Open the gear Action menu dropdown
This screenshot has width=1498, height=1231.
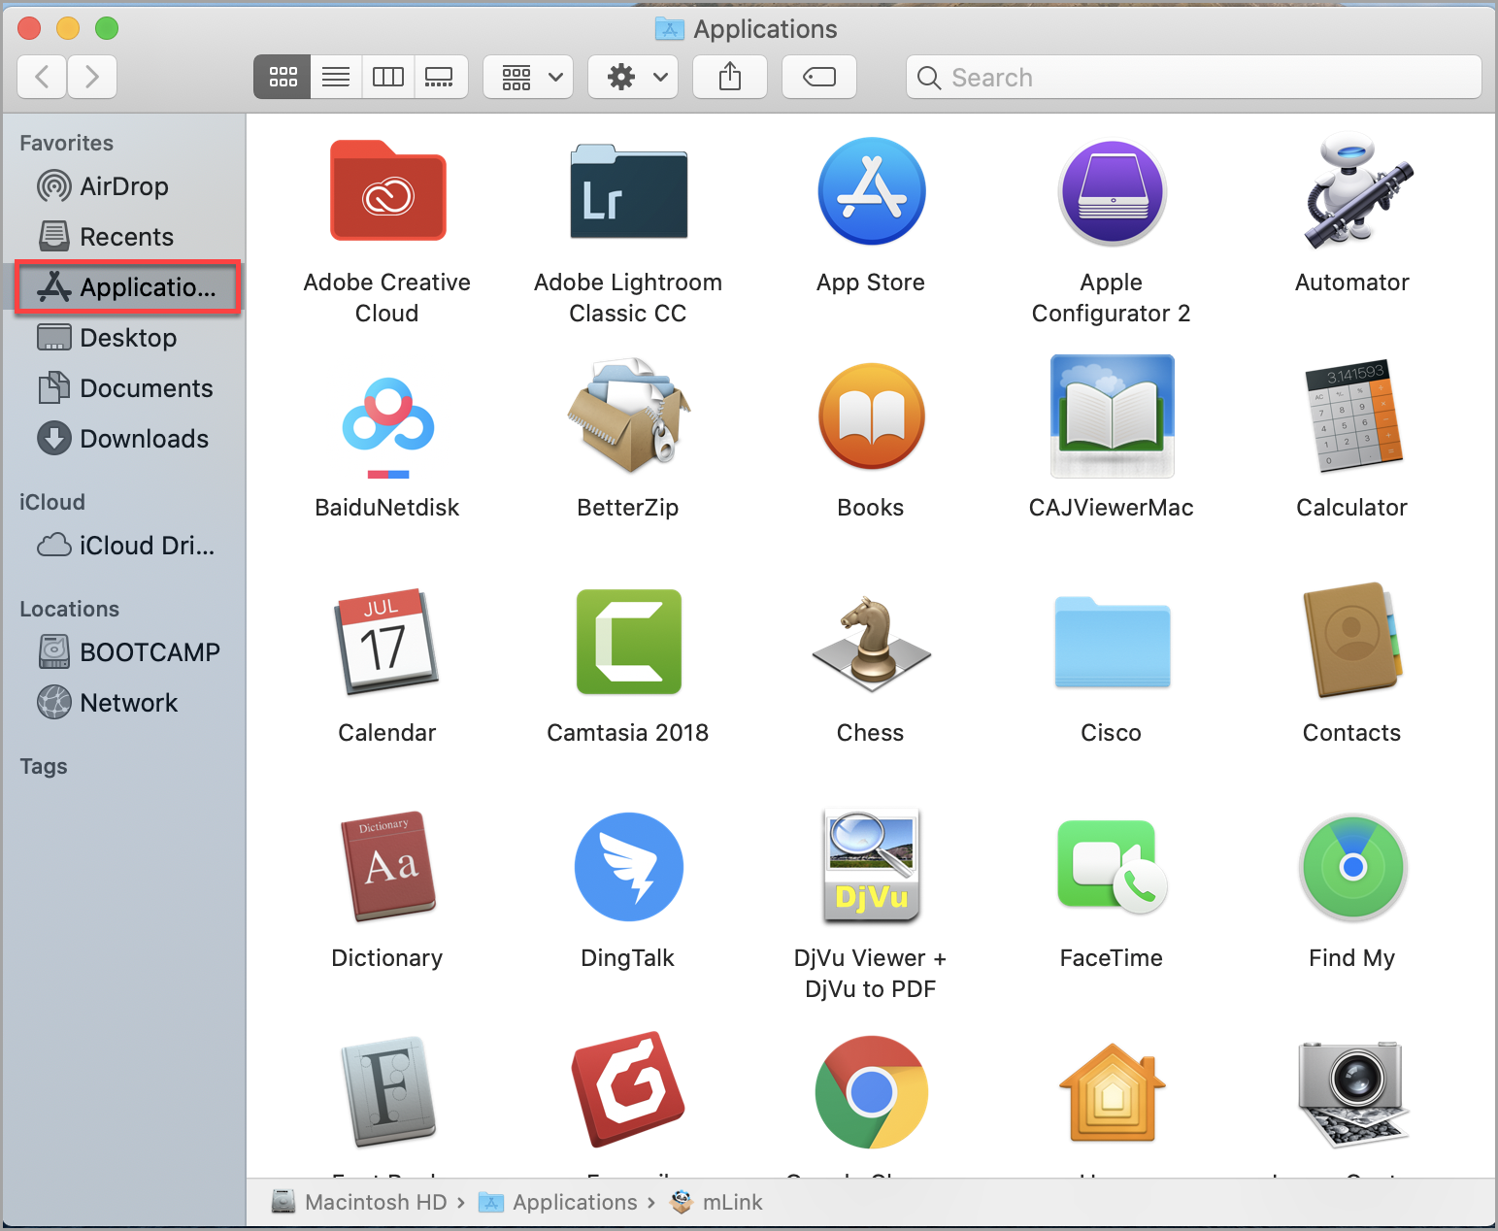pyautogui.click(x=633, y=77)
